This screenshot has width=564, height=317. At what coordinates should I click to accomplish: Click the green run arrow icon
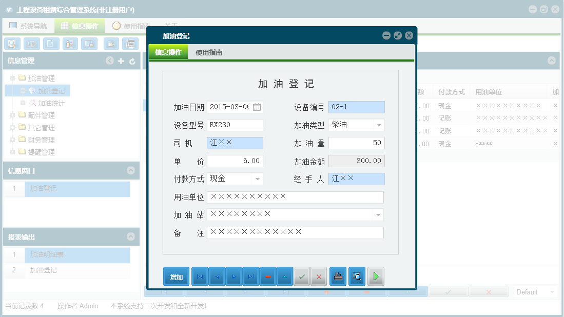tap(375, 276)
